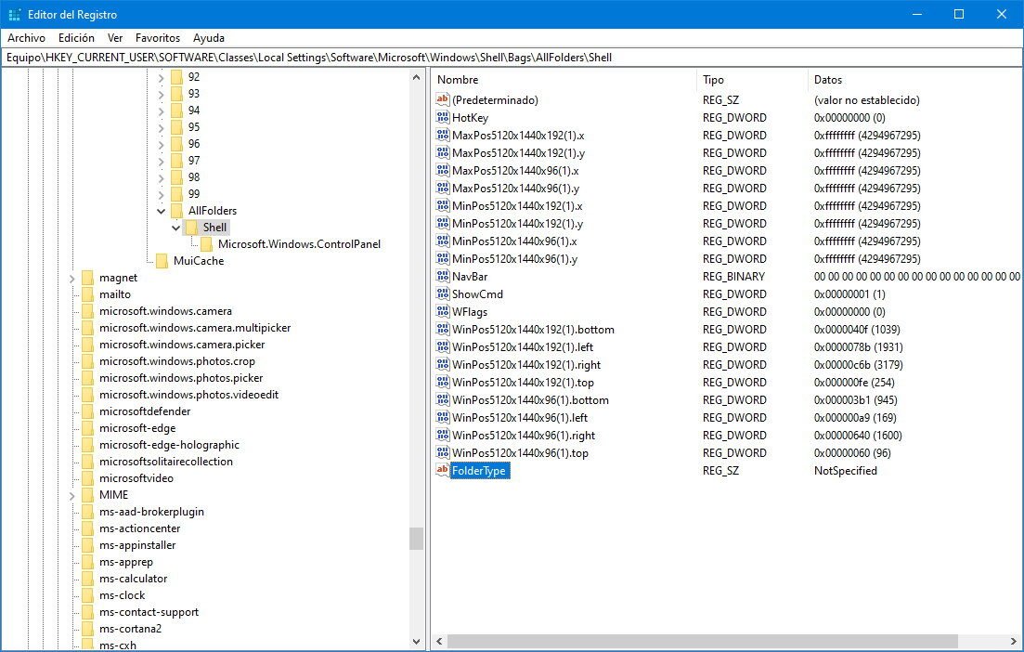This screenshot has width=1024, height=652.
Task: Click the registry path address bar
Action: (512, 58)
